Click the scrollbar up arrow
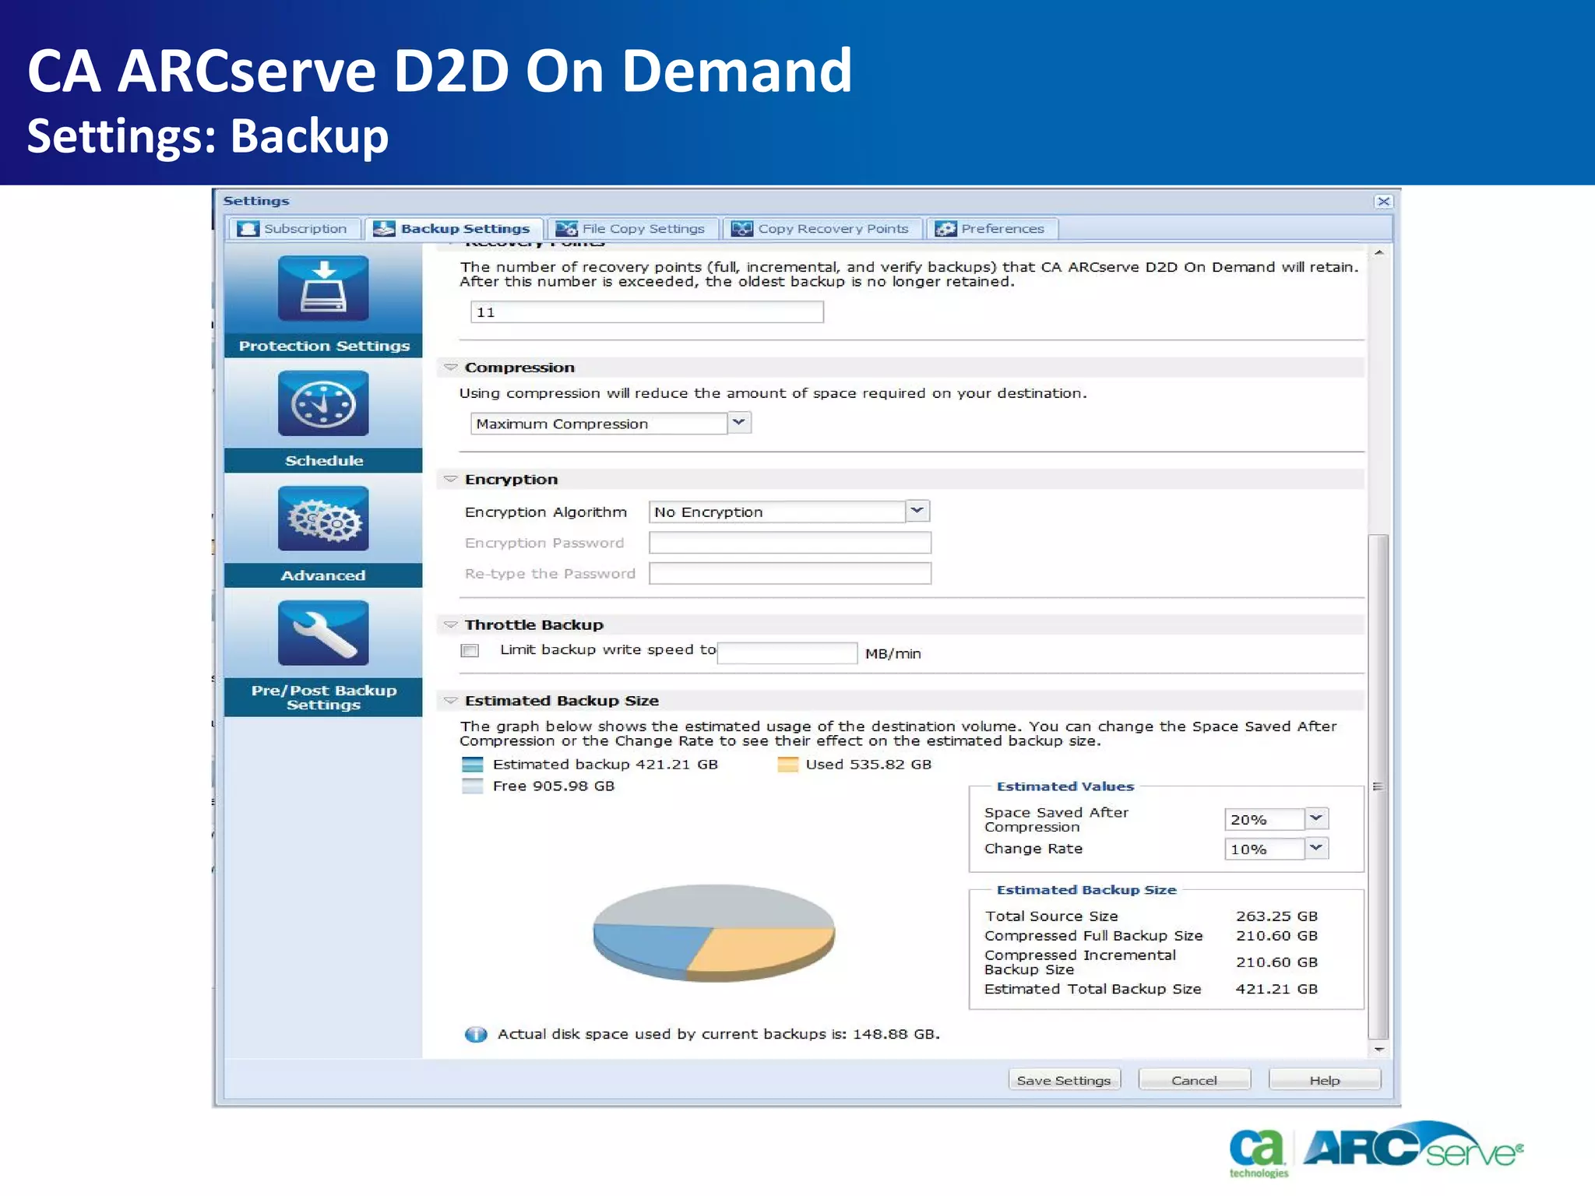Image resolution: width=1595 pixels, height=1196 pixels. tap(1378, 253)
